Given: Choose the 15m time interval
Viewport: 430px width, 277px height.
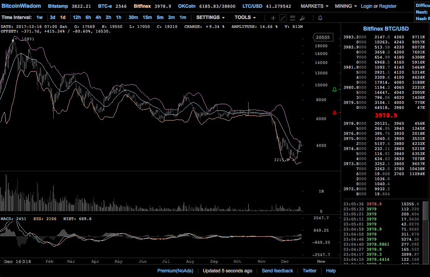Looking at the screenshot, I should pyautogui.click(x=147, y=17).
